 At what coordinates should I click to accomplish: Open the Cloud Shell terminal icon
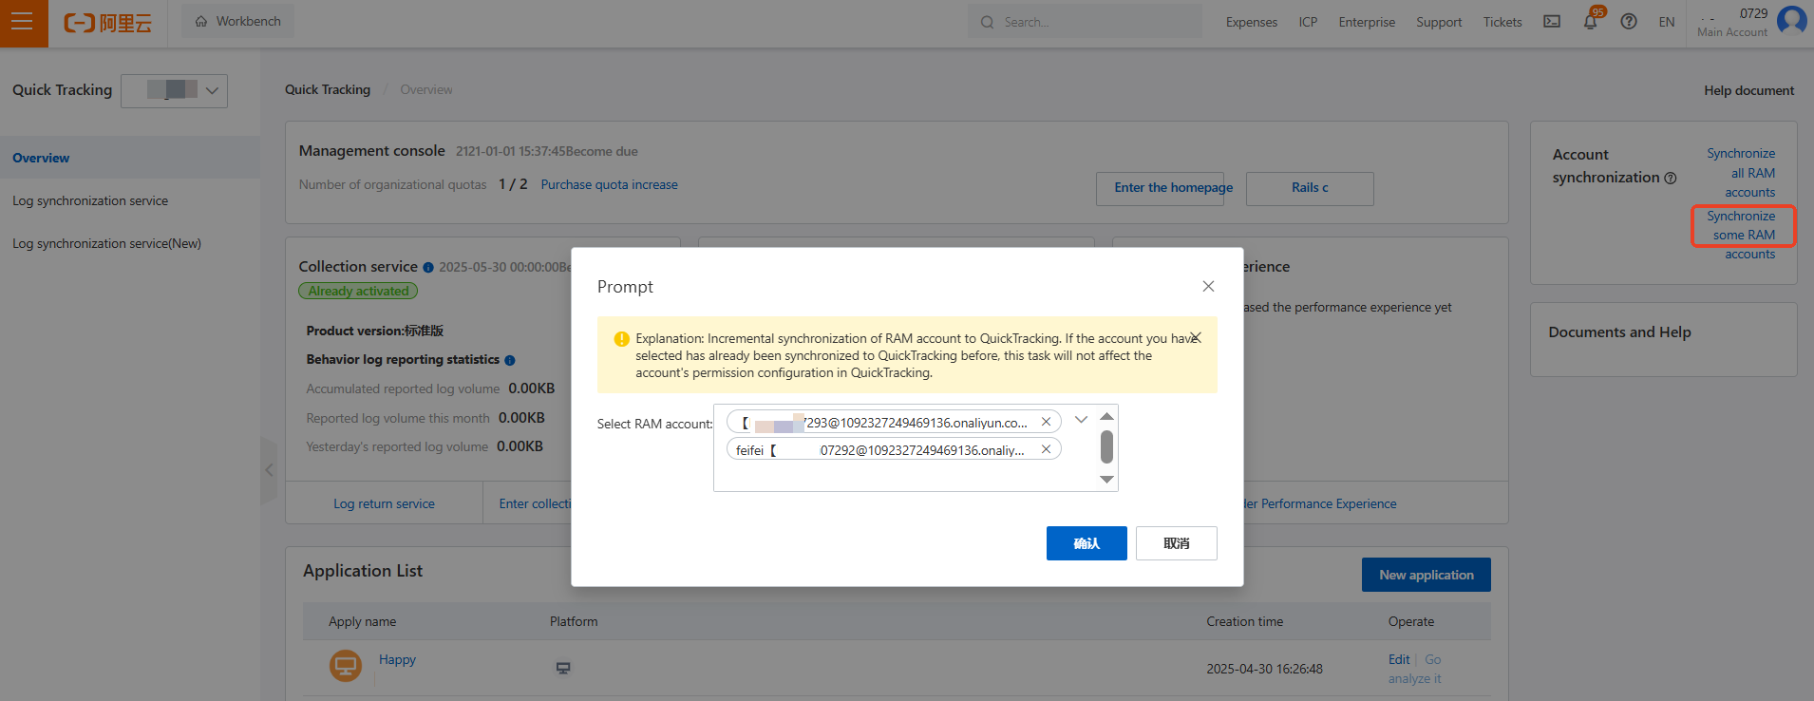point(1552,22)
